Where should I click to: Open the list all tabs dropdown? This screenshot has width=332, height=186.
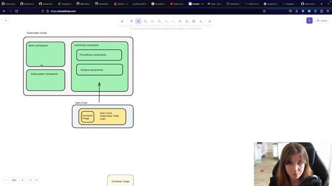pos(328,3)
